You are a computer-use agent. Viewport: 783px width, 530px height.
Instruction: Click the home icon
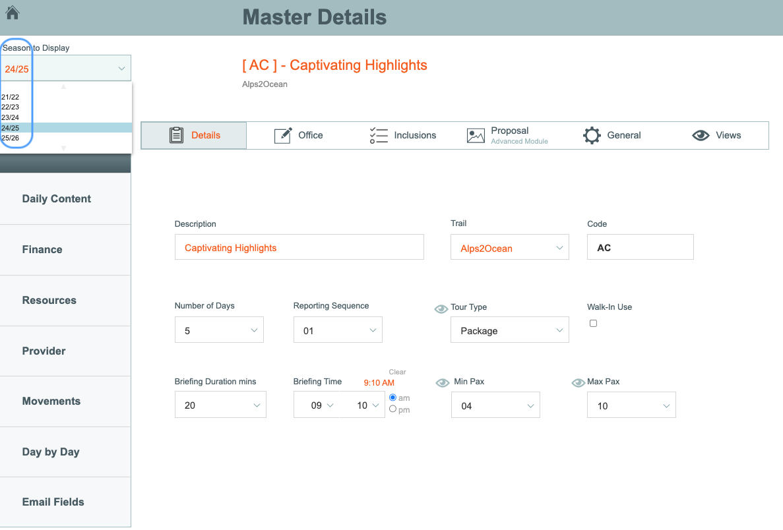pyautogui.click(x=13, y=13)
